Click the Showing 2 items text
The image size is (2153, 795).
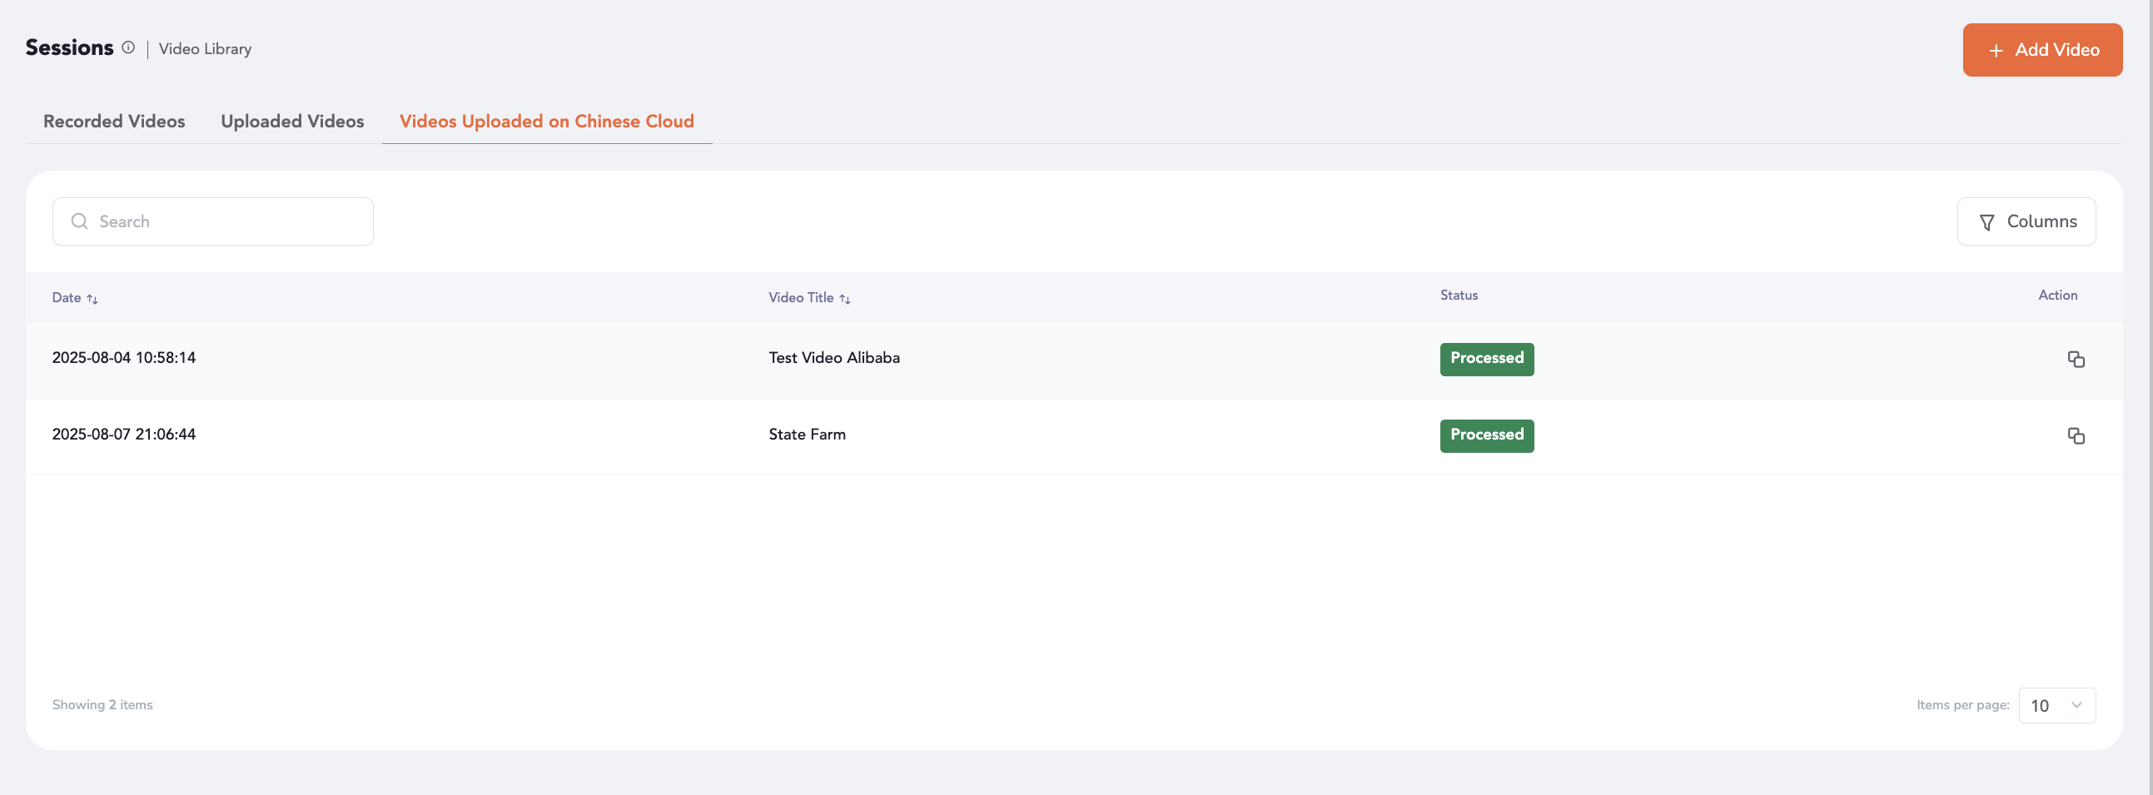[x=102, y=705]
